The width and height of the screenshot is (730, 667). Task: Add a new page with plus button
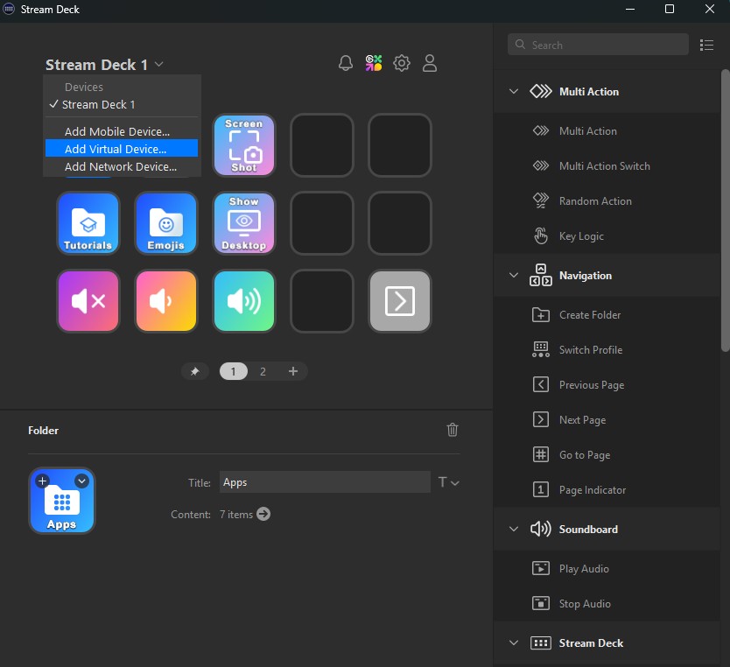293,371
